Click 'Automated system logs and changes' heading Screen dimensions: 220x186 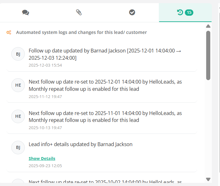pos(81,32)
